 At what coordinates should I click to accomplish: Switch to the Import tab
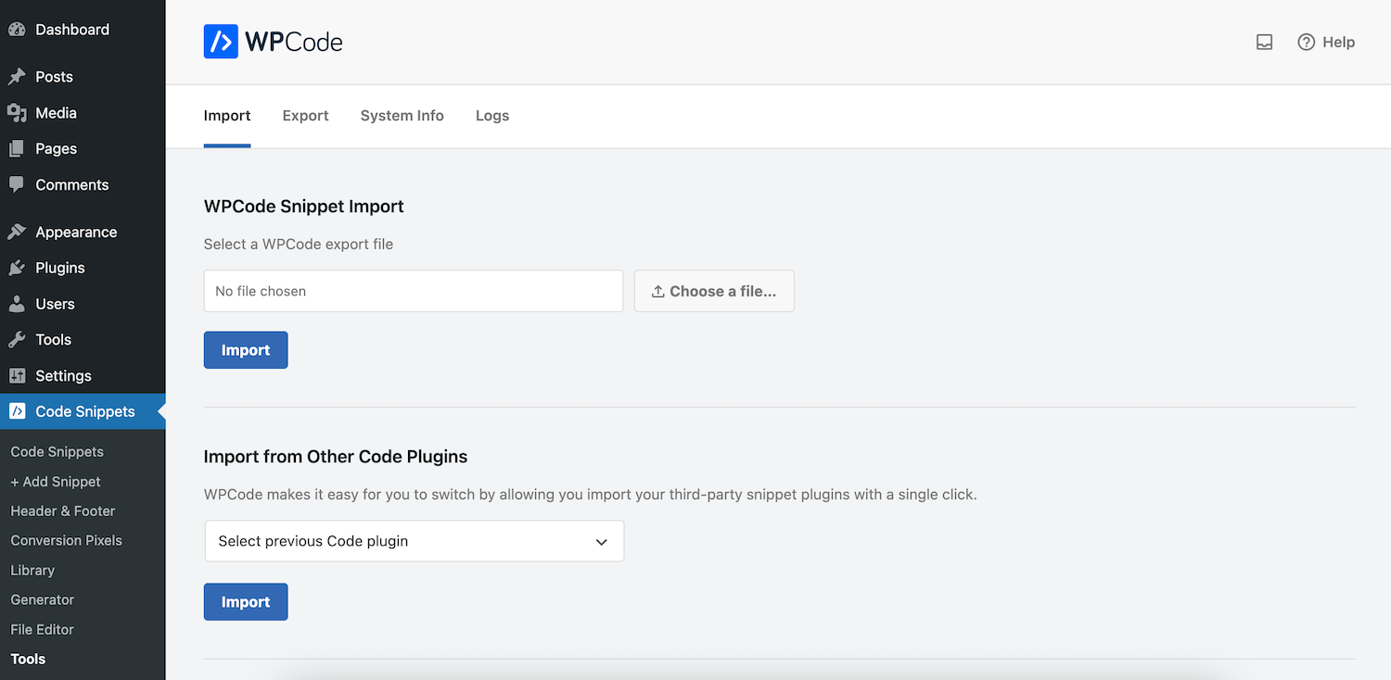pos(227,116)
